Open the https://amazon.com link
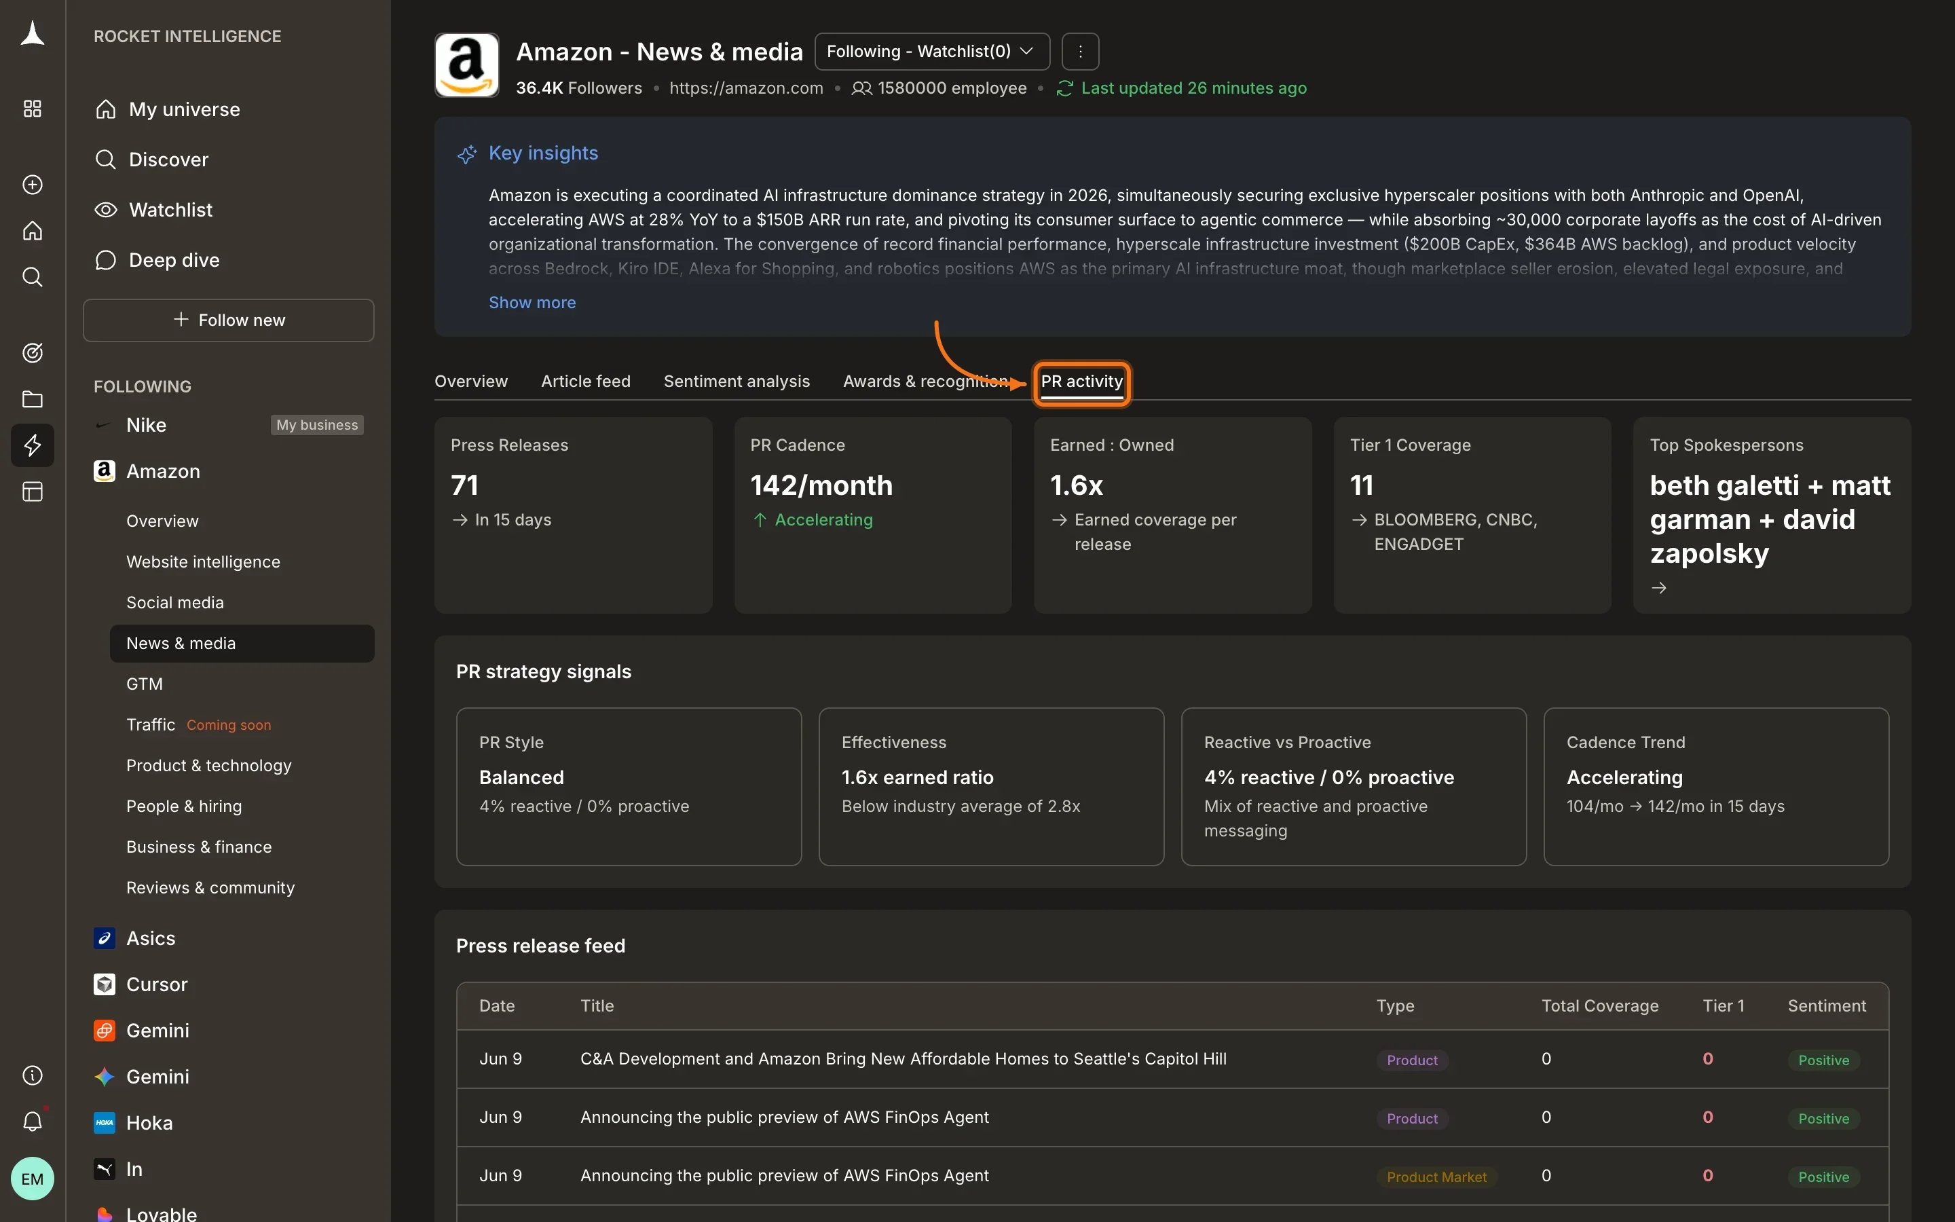The width and height of the screenshot is (1955, 1222). point(747,88)
